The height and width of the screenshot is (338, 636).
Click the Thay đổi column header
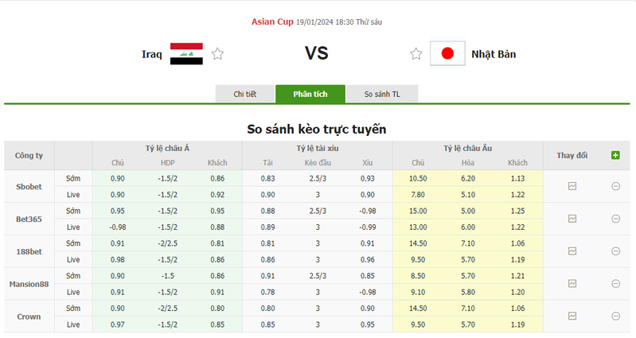(x=572, y=155)
